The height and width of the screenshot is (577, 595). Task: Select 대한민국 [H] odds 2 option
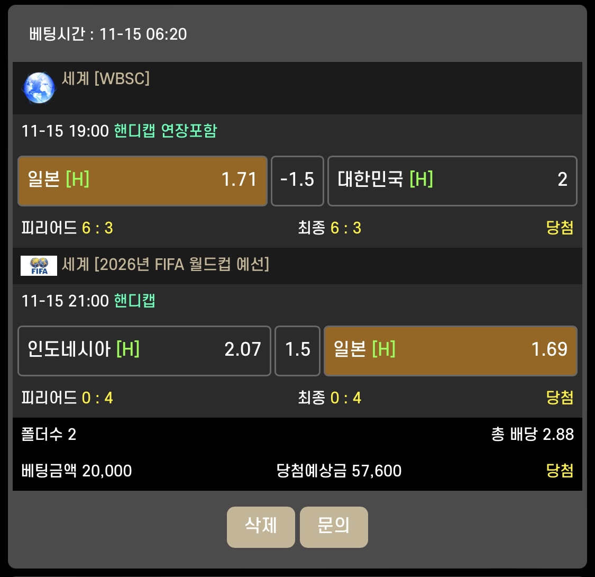pyautogui.click(x=452, y=181)
